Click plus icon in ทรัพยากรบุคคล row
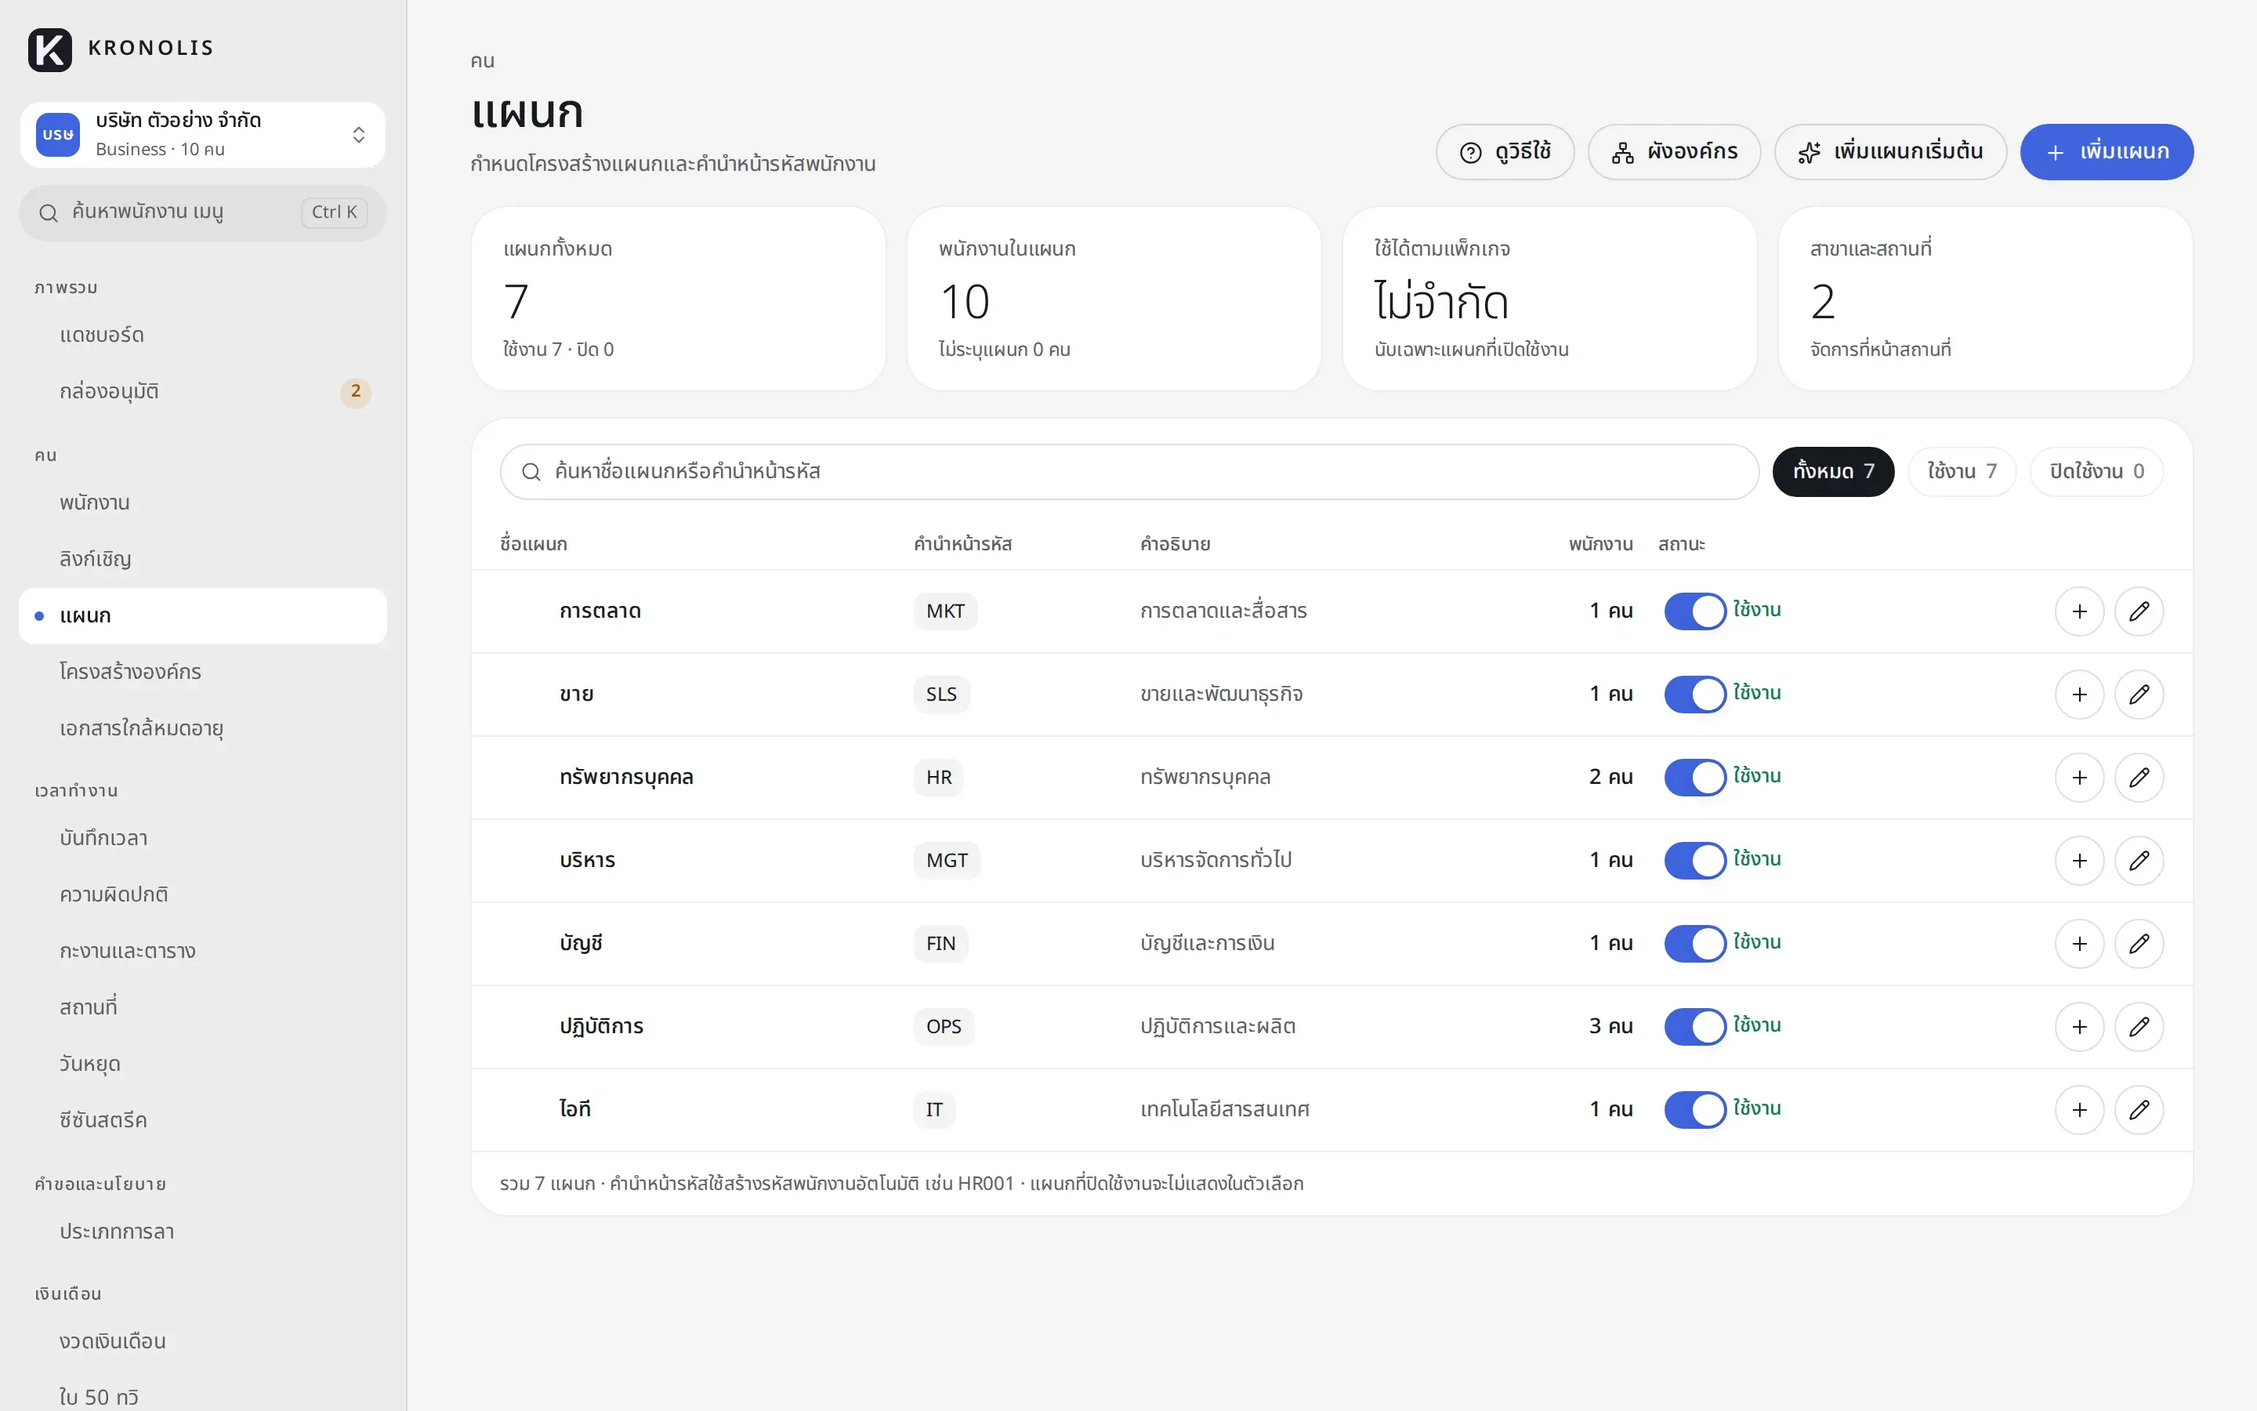The height and width of the screenshot is (1411, 2257). pos(2079,778)
